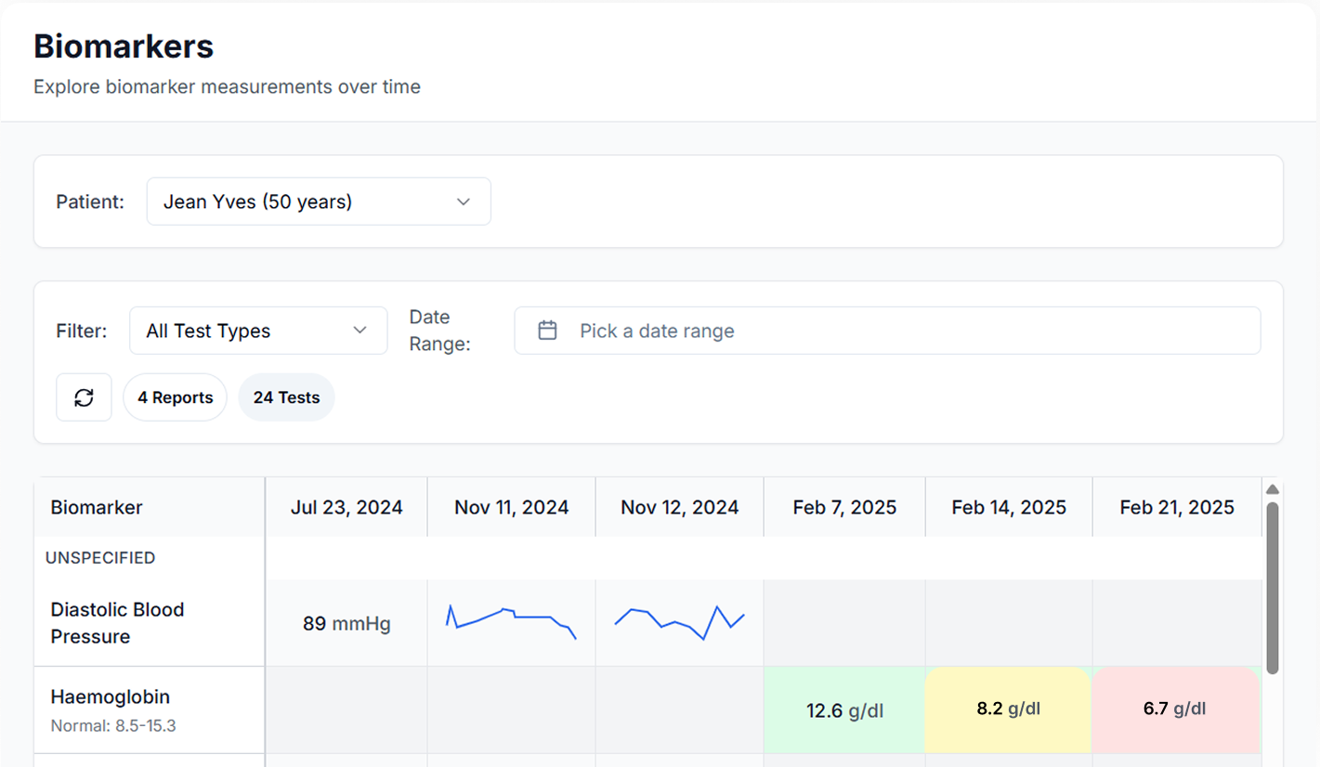Image resolution: width=1320 pixels, height=767 pixels.
Task: Click the yellow 8.2 g/dl haemoglobin cell
Action: pyautogui.click(x=1008, y=709)
